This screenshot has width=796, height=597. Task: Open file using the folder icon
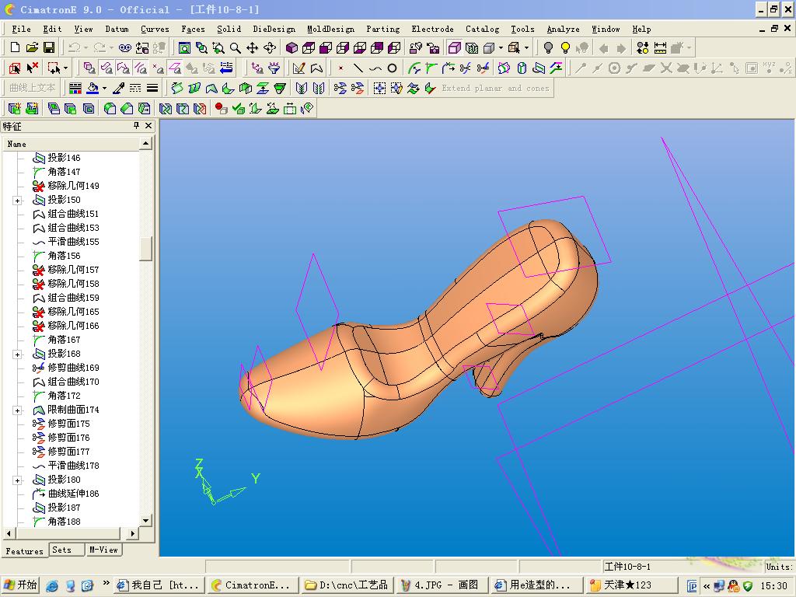tap(33, 48)
